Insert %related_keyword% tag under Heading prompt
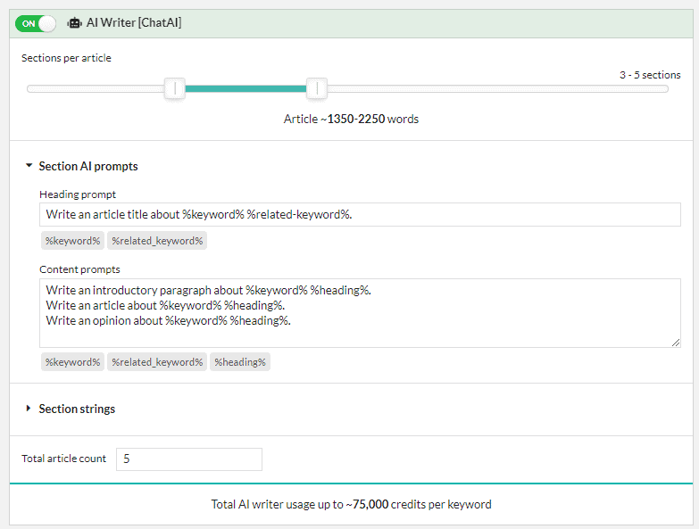 [157, 241]
